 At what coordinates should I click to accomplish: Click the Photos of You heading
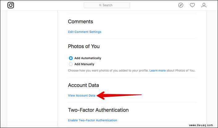pos(84,46)
